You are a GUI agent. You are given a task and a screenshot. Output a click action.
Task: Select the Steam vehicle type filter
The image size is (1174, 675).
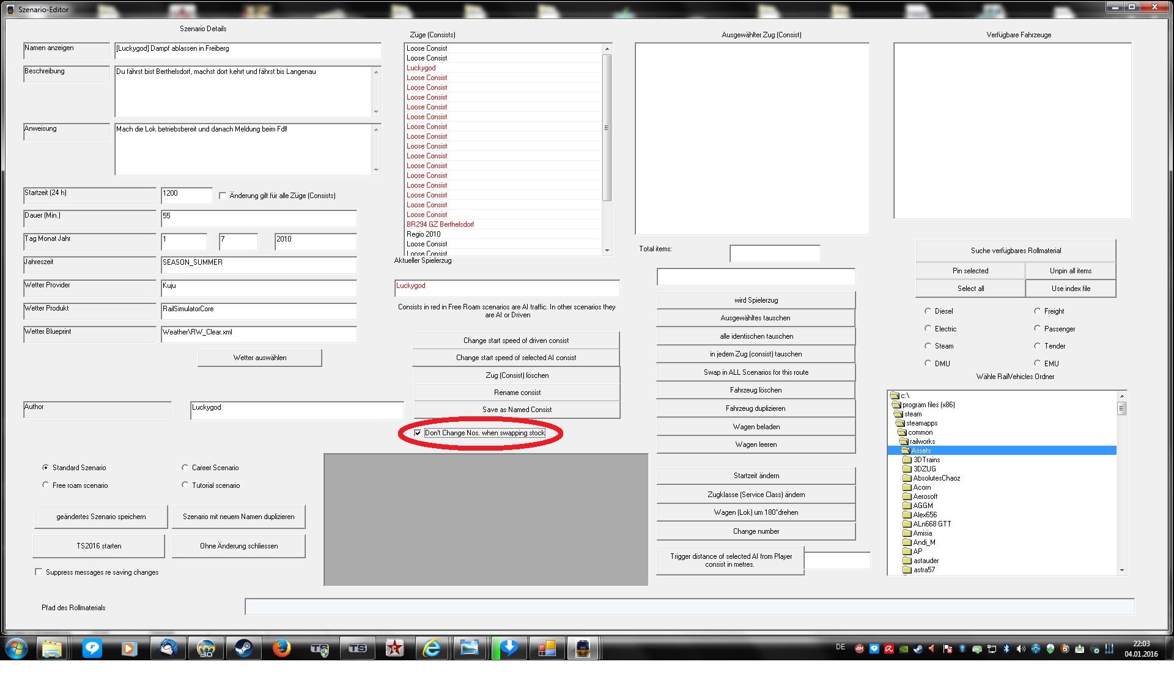pyautogui.click(x=928, y=346)
